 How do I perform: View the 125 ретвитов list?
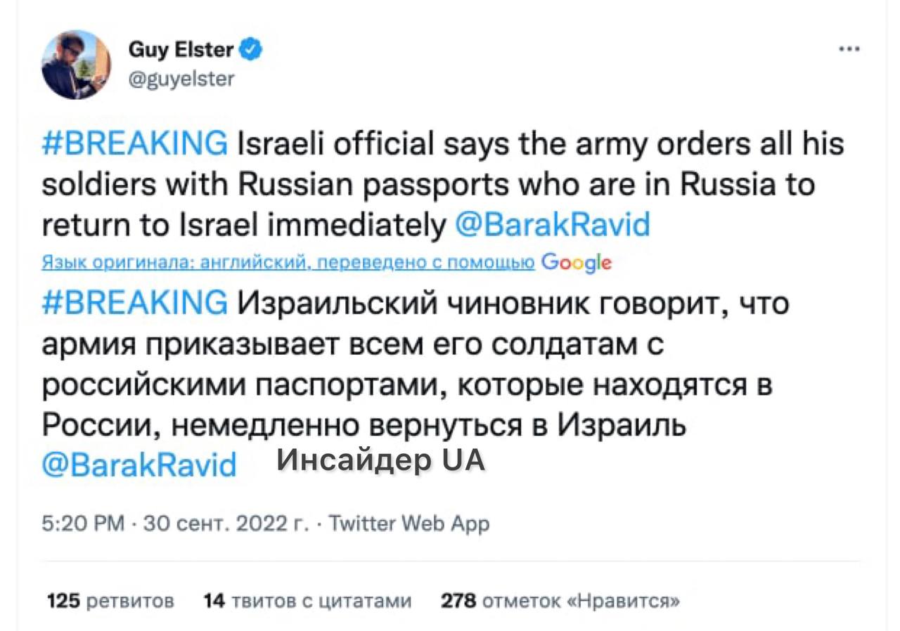[110, 601]
